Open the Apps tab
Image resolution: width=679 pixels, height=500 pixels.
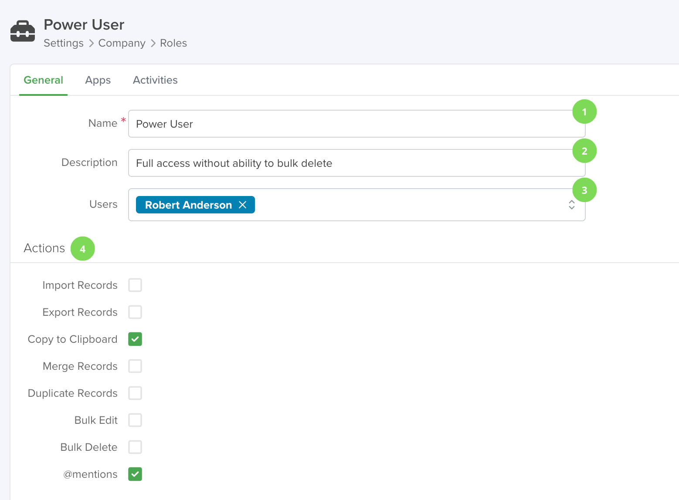point(98,80)
